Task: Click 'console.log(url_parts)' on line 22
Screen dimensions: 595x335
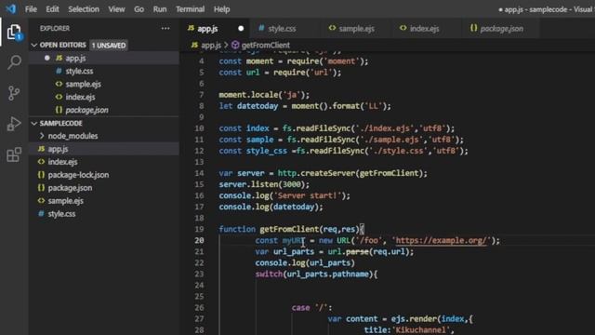Action: [305, 262]
